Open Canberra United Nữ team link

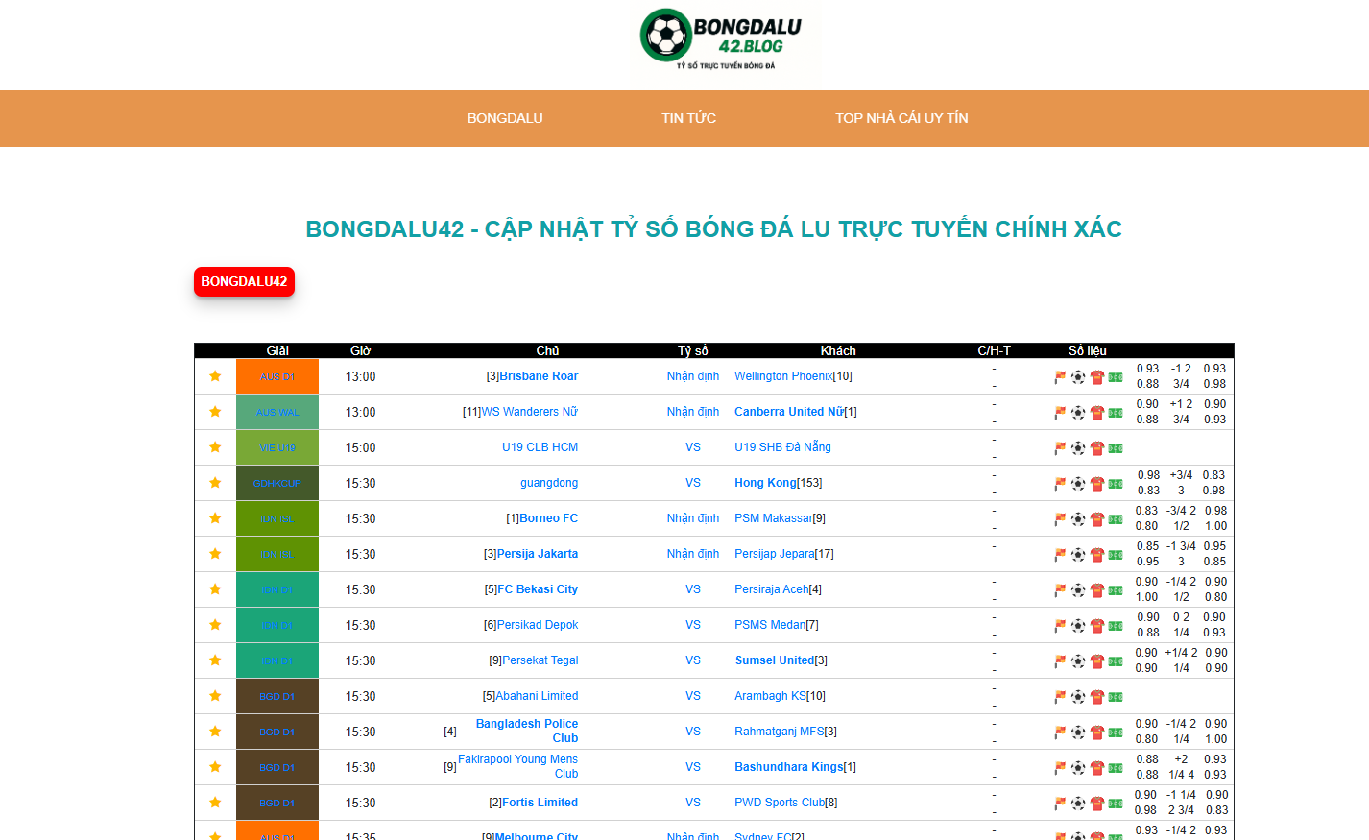coord(789,412)
